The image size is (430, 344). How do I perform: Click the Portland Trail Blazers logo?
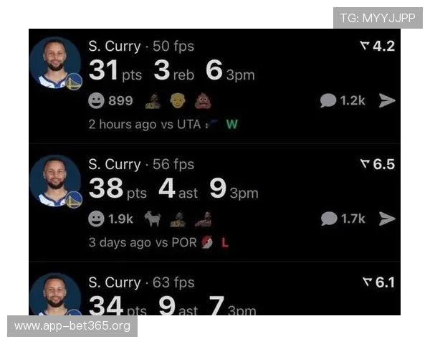click(x=208, y=242)
